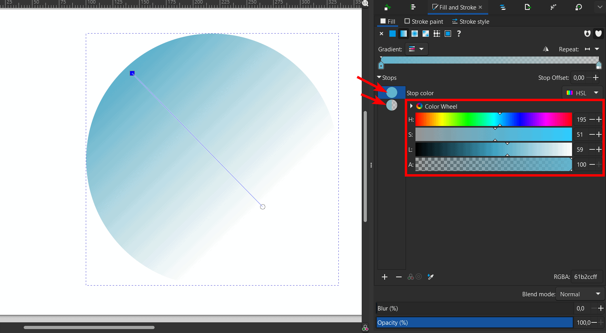
Task: Adjust the Saturation (S) slider
Action: [493, 134]
